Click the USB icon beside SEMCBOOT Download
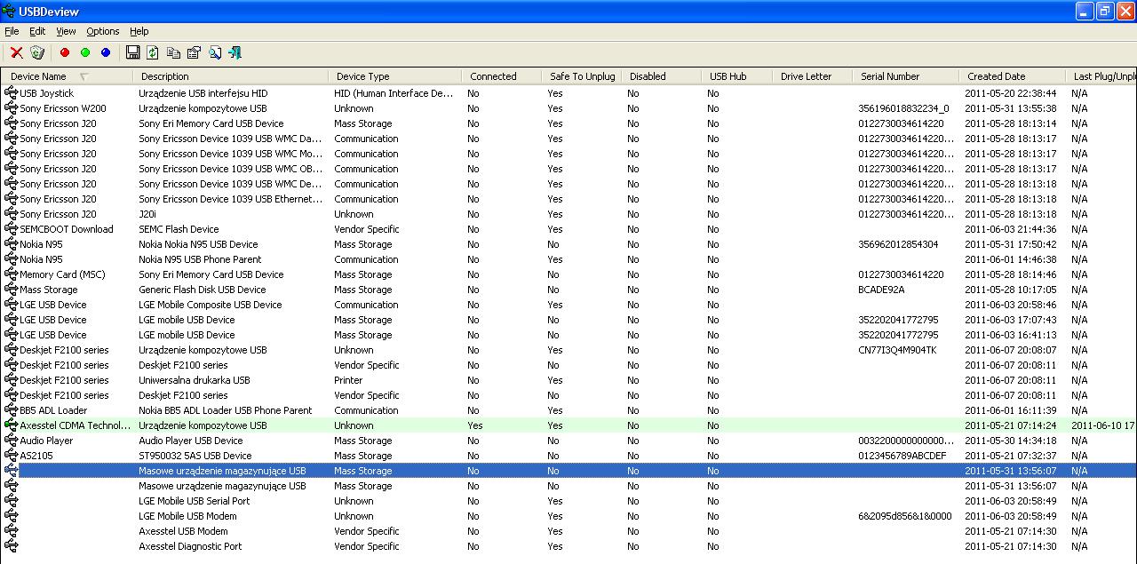The height and width of the screenshot is (564, 1137). (x=11, y=228)
